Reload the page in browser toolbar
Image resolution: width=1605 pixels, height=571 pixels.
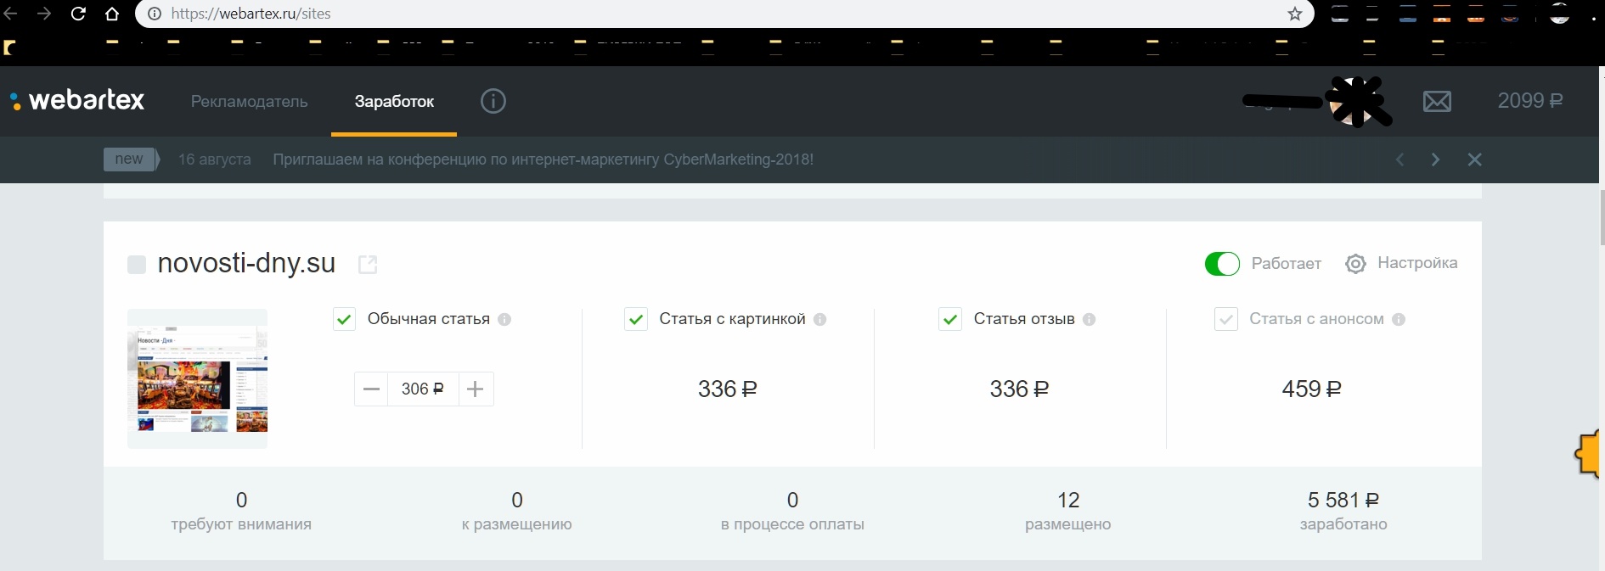78,14
